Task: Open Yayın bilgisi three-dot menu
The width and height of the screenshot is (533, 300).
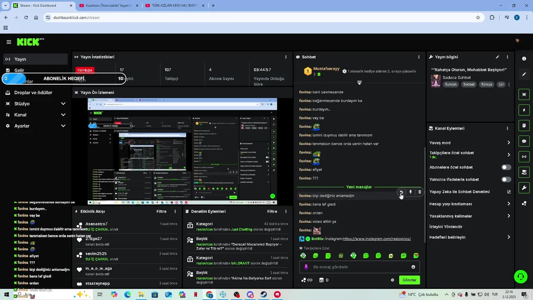Action: click(x=507, y=57)
